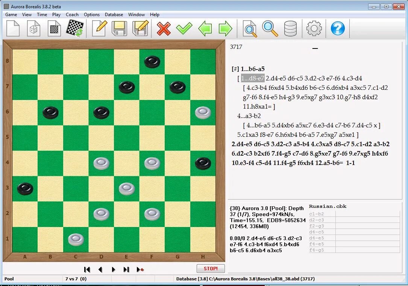Viewport: 408px width, 286px height.
Task: Open the Options menu
Action: click(x=92, y=15)
